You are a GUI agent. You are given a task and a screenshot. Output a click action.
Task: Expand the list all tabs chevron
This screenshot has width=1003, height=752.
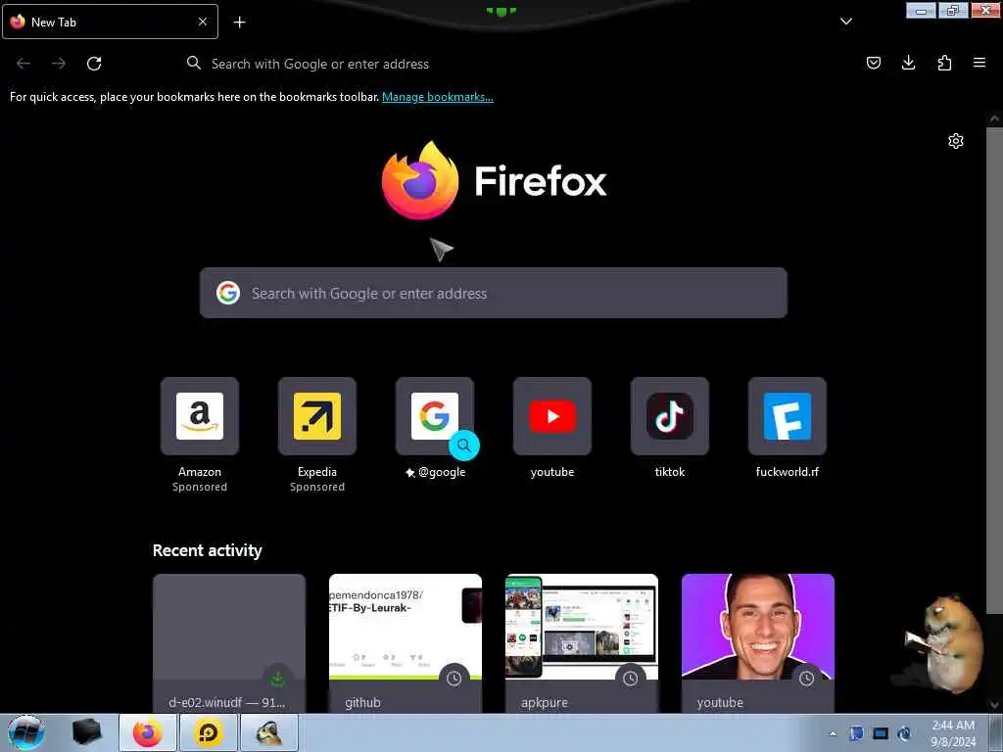(845, 22)
